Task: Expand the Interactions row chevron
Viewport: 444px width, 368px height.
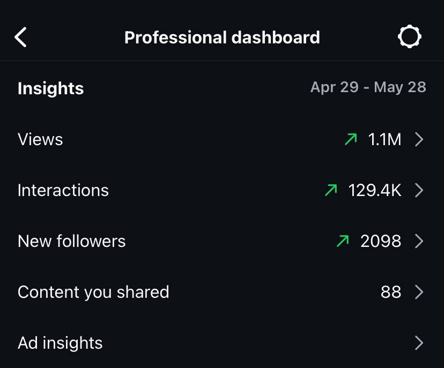Action: 419,190
